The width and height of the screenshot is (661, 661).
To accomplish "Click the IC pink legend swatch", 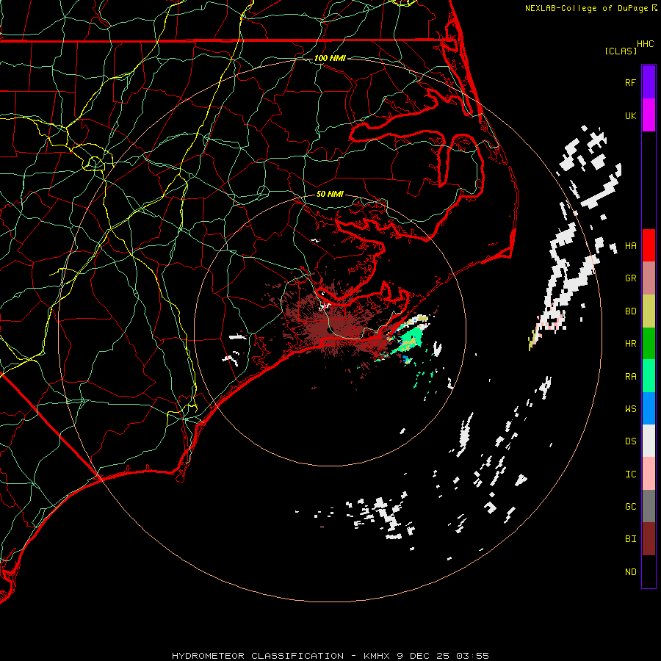I will pyautogui.click(x=649, y=474).
